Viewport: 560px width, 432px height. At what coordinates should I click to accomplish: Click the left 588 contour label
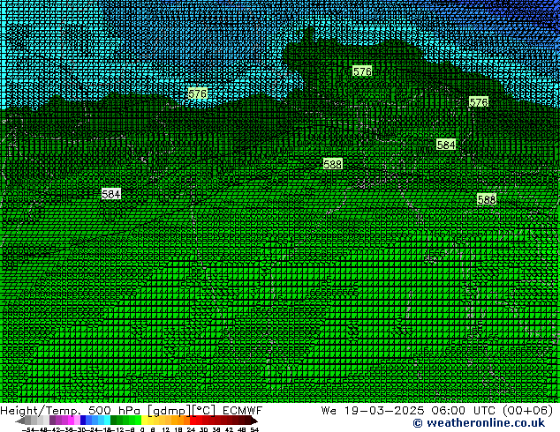click(332, 164)
